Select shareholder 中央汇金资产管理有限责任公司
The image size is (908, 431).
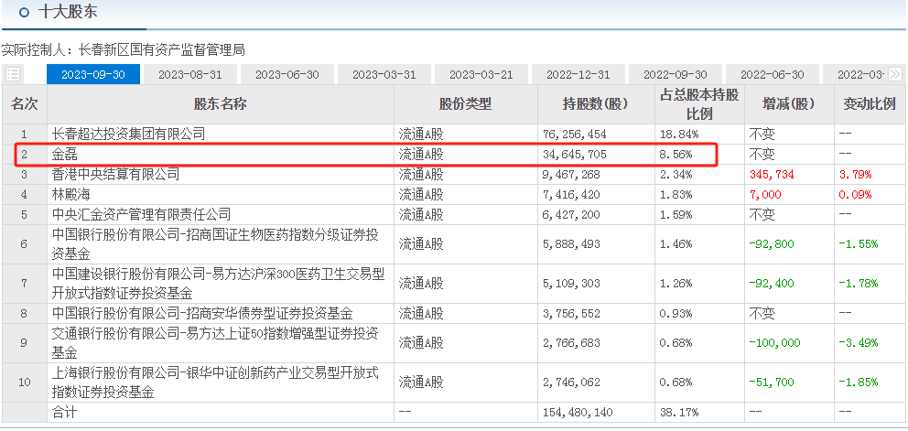tap(141, 215)
